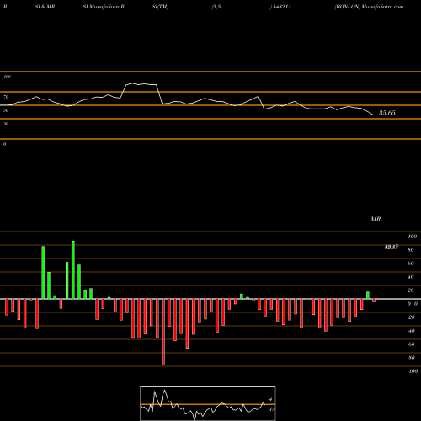
Task: Click the "70" level on RSI axis
Action: (6, 97)
